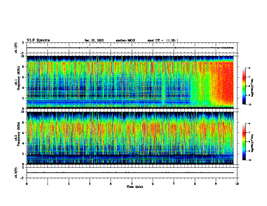Click time axis tick label "0"
Screen dimensions: 267x206
27,184
